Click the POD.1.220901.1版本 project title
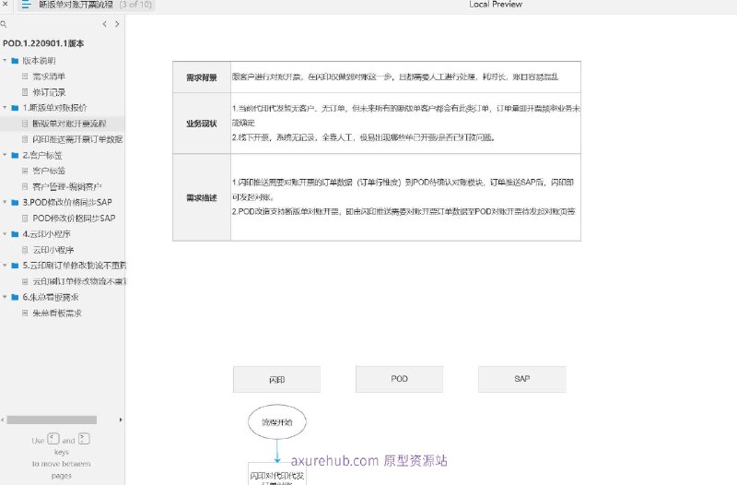The height and width of the screenshot is (485, 737). point(43,43)
